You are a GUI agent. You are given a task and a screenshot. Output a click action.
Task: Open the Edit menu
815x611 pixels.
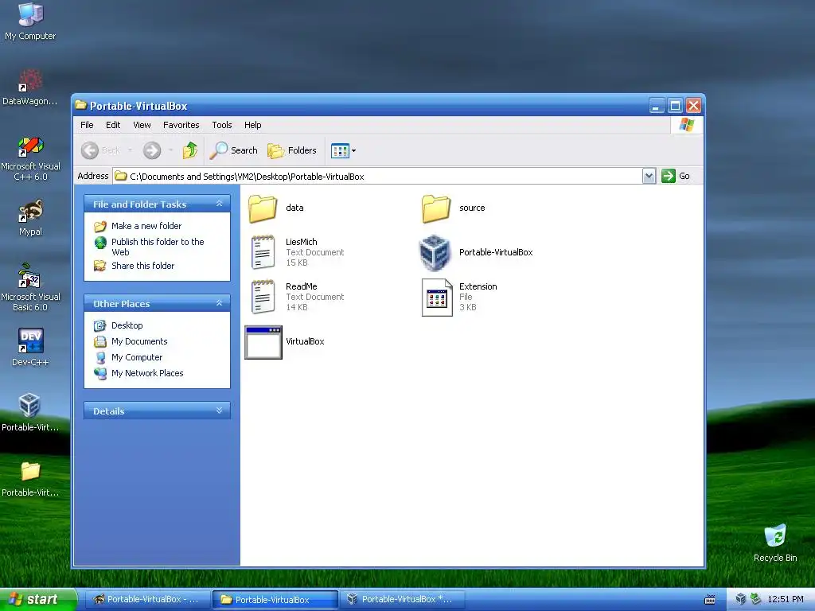pyautogui.click(x=113, y=125)
